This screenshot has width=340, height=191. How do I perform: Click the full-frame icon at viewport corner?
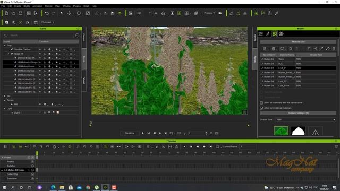point(244,112)
